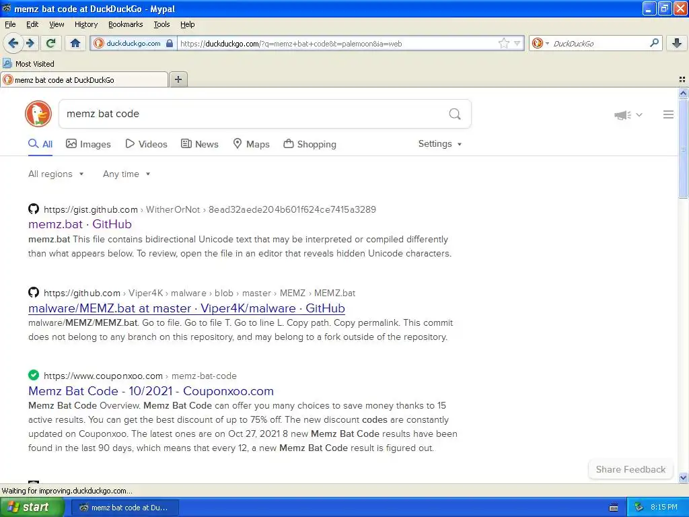Open the Memz Bat Code Couponxoo result

(x=151, y=391)
